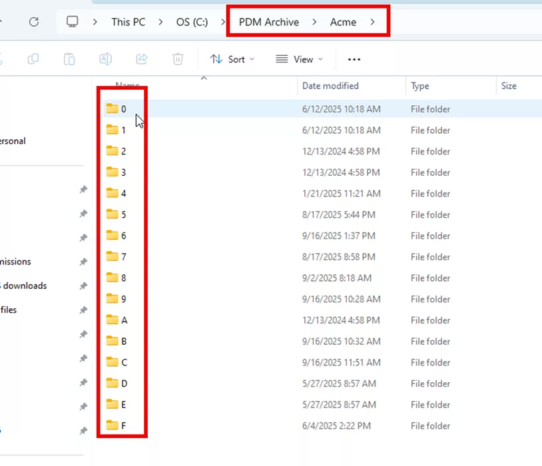Viewport: 542px width, 466px height.
Task: Click the Share icon on the toolbar
Action: tap(141, 59)
